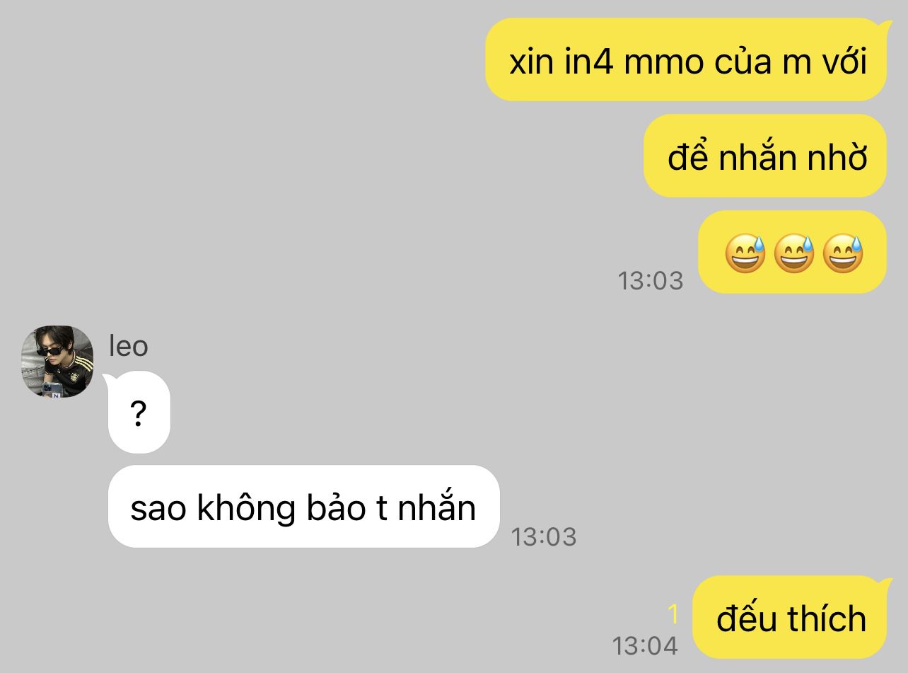
Task: Open leo's profile picture
Action: click(x=57, y=361)
